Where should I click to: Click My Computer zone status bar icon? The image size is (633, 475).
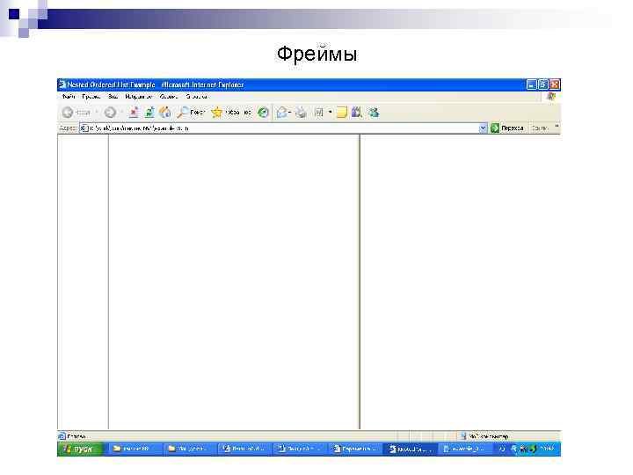[x=463, y=436]
